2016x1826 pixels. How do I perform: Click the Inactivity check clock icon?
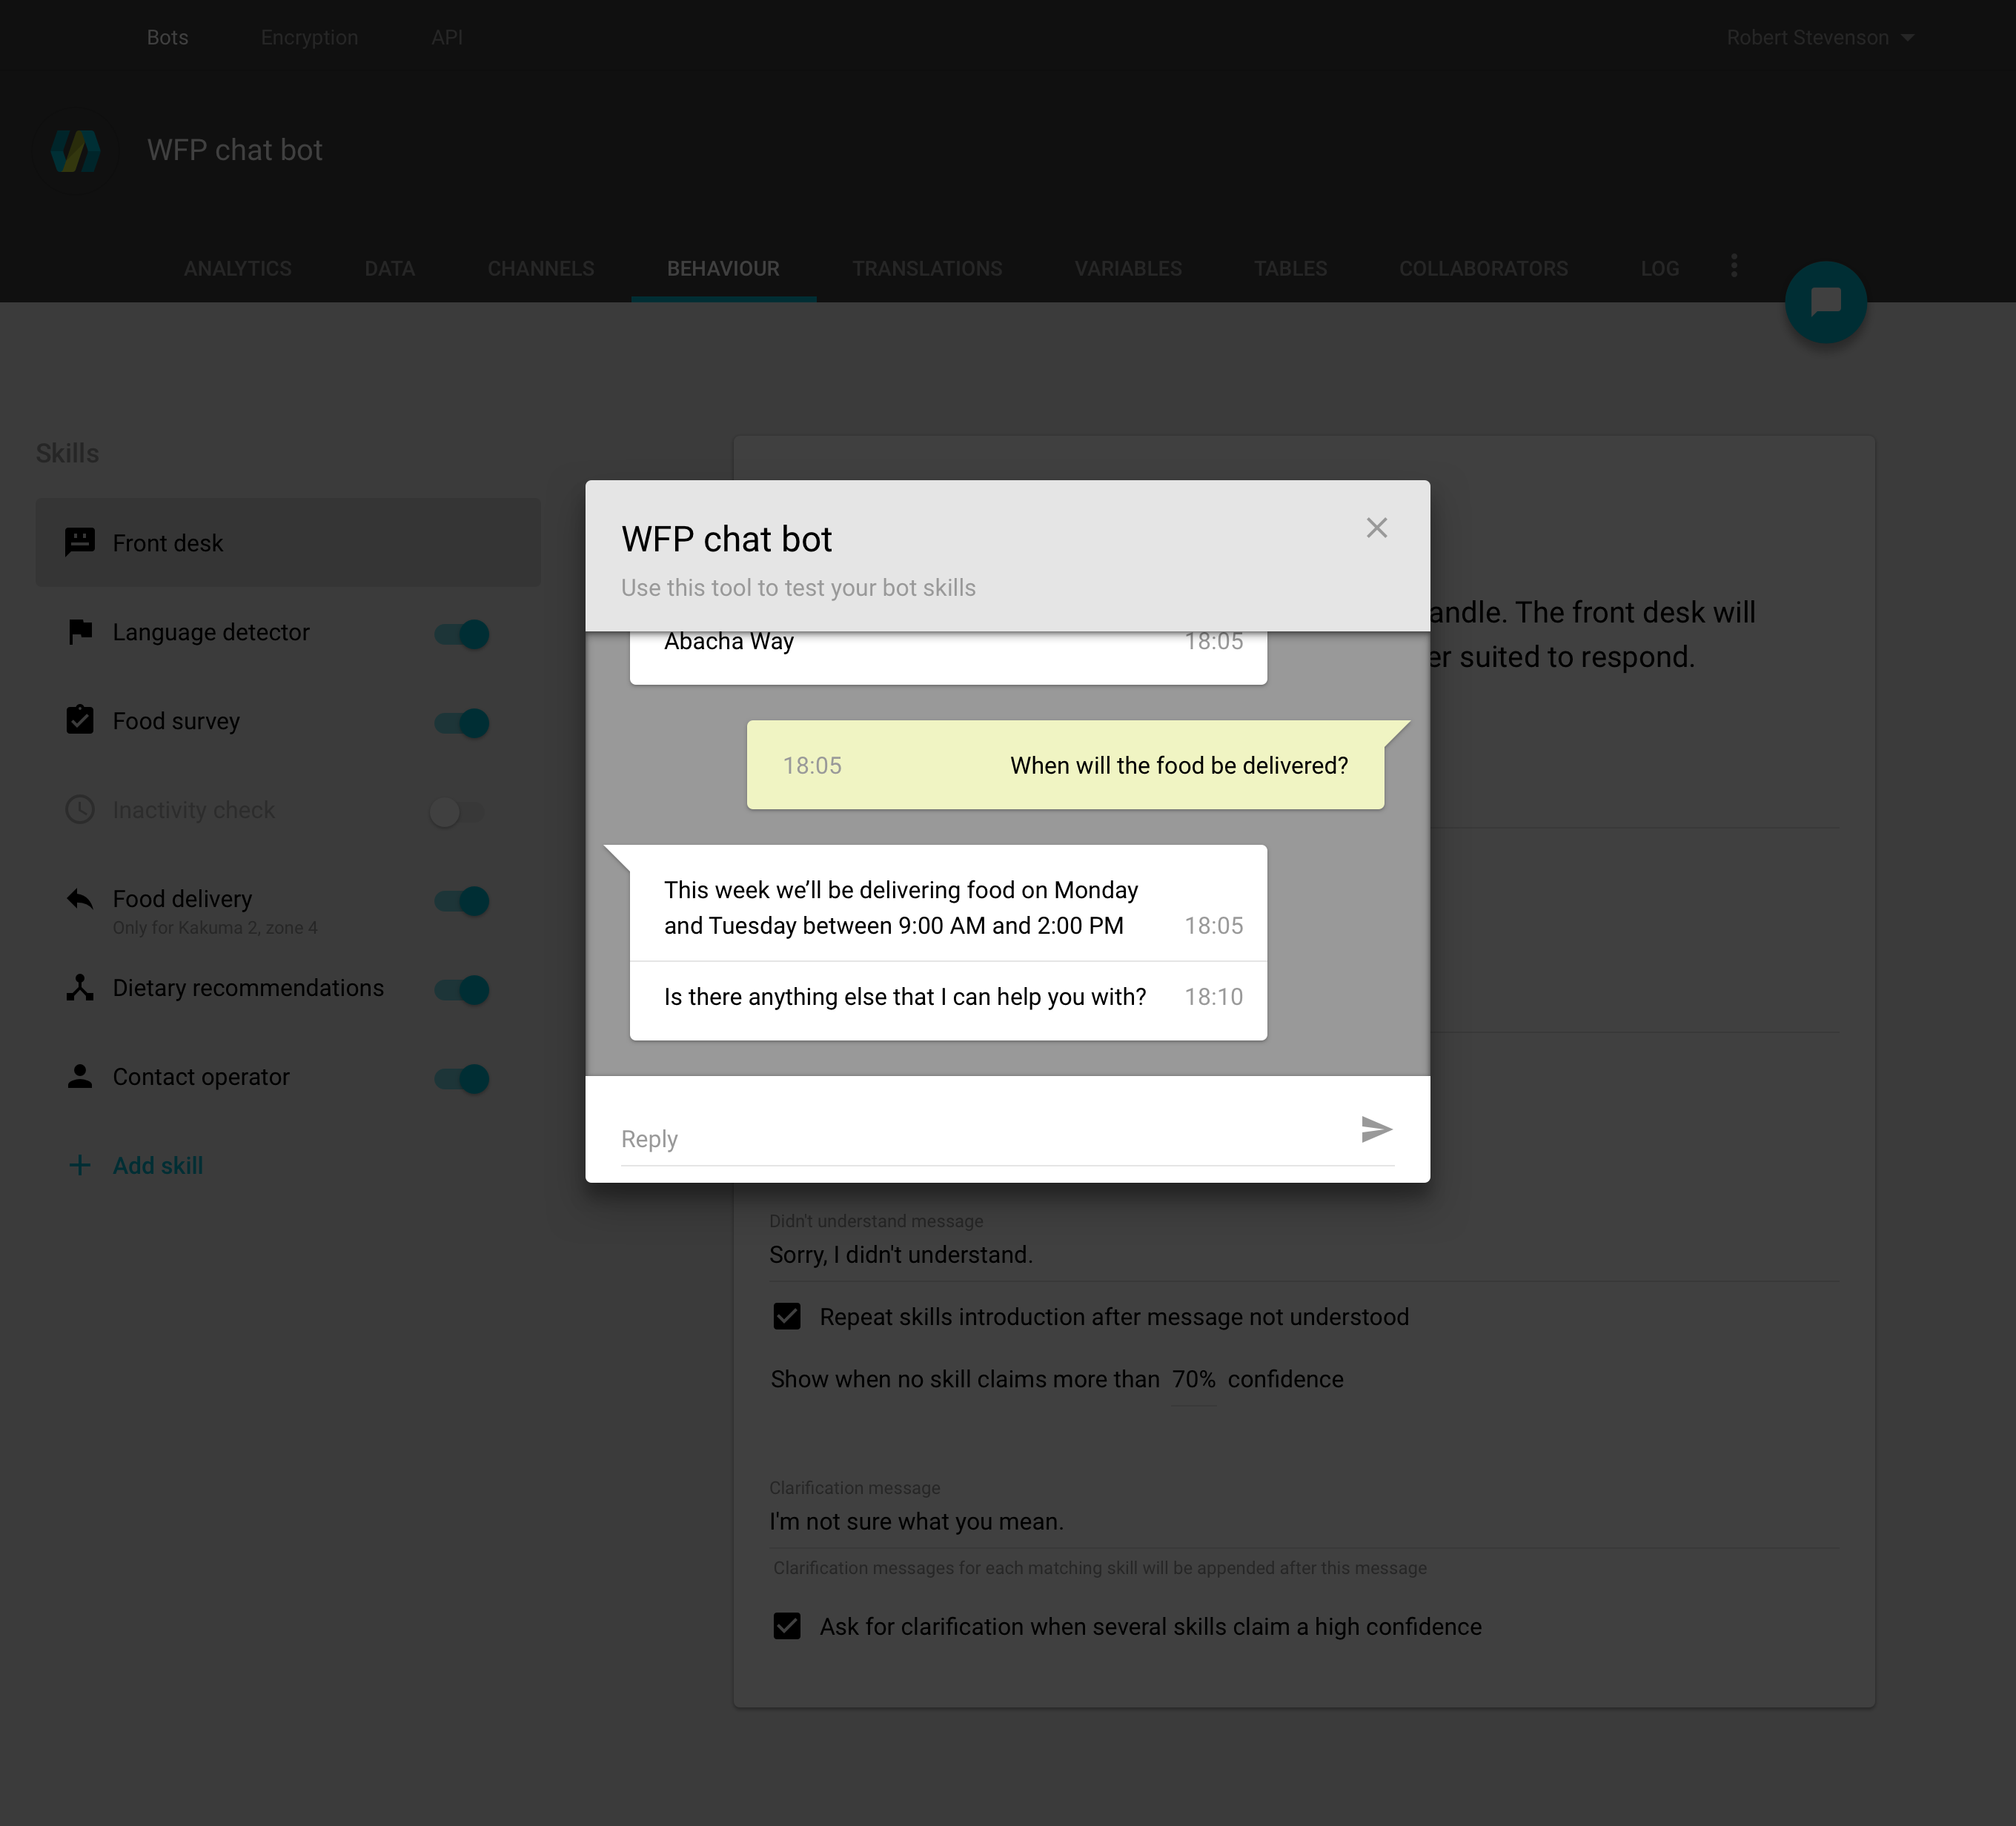click(x=80, y=809)
